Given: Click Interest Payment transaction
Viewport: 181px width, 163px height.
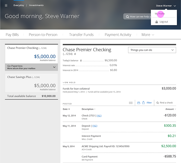Looking at the screenshot, I should 91,136.
